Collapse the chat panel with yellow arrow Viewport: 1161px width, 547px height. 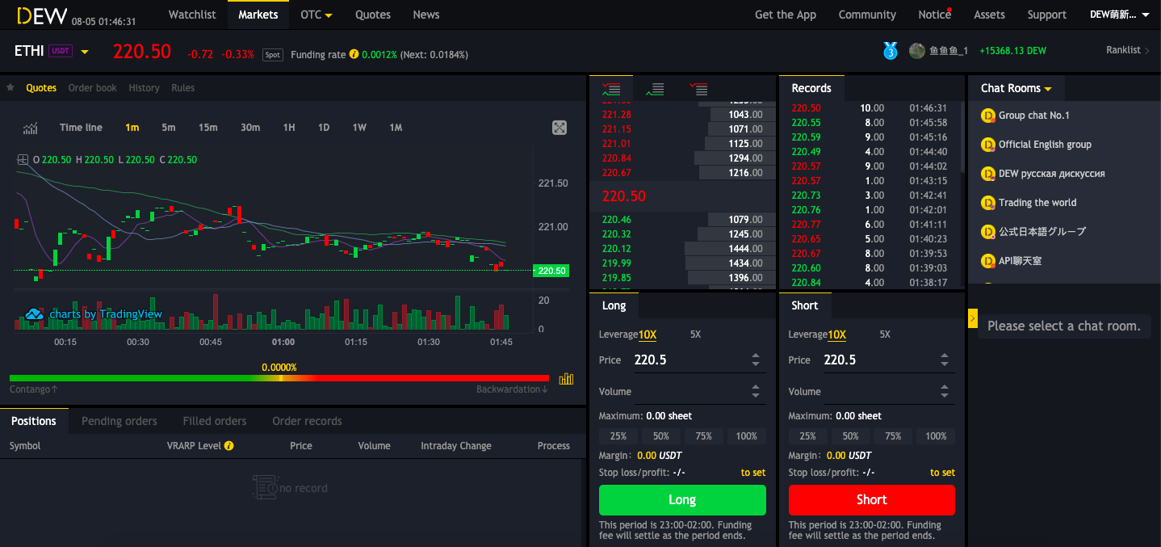972,318
